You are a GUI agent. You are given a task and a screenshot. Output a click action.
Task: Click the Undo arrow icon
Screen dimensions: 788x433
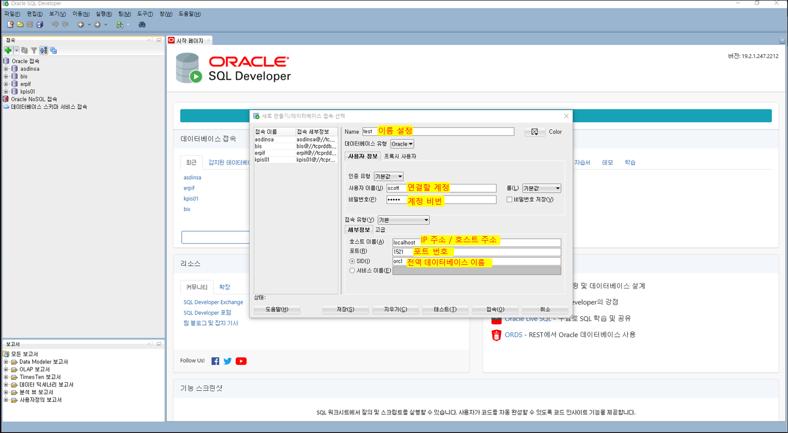[x=55, y=24]
